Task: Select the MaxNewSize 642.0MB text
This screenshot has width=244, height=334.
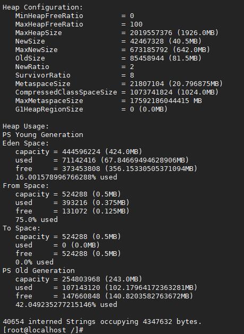Action: 191,49
